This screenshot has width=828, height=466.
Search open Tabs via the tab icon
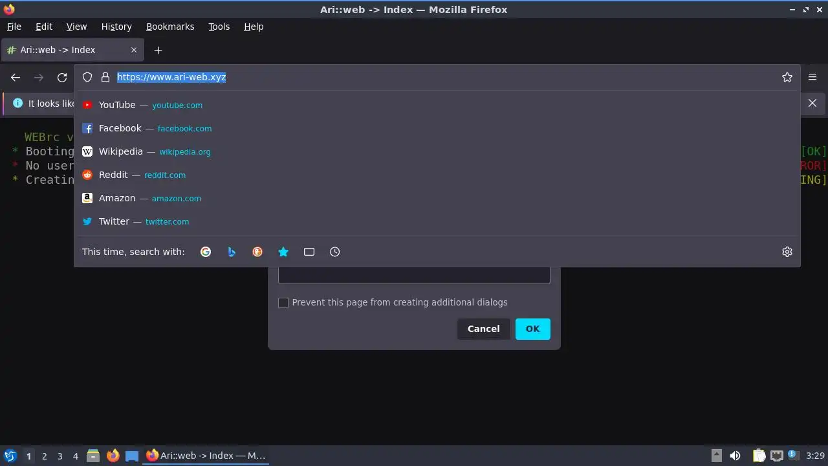point(309,252)
